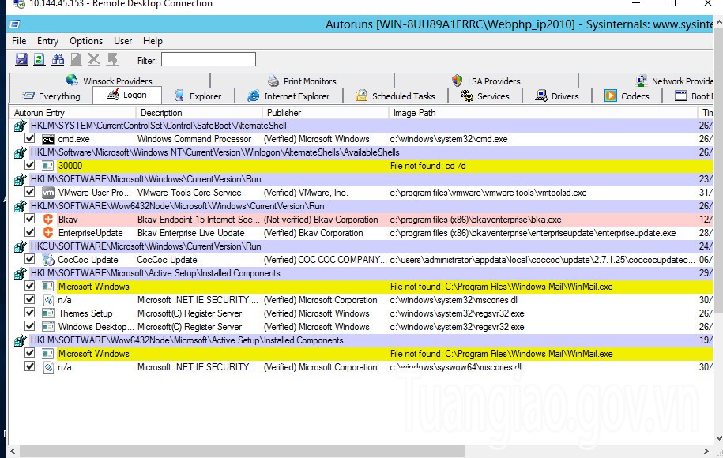This screenshot has width=723, height=458.
Task: Disable the CocCoc Update entry
Action: (x=30, y=259)
